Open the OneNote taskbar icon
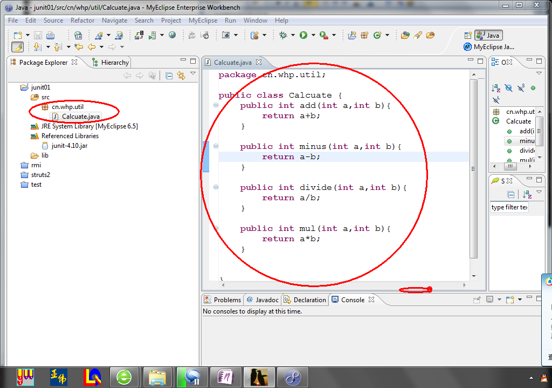The width and height of the screenshot is (552, 388). [226, 377]
